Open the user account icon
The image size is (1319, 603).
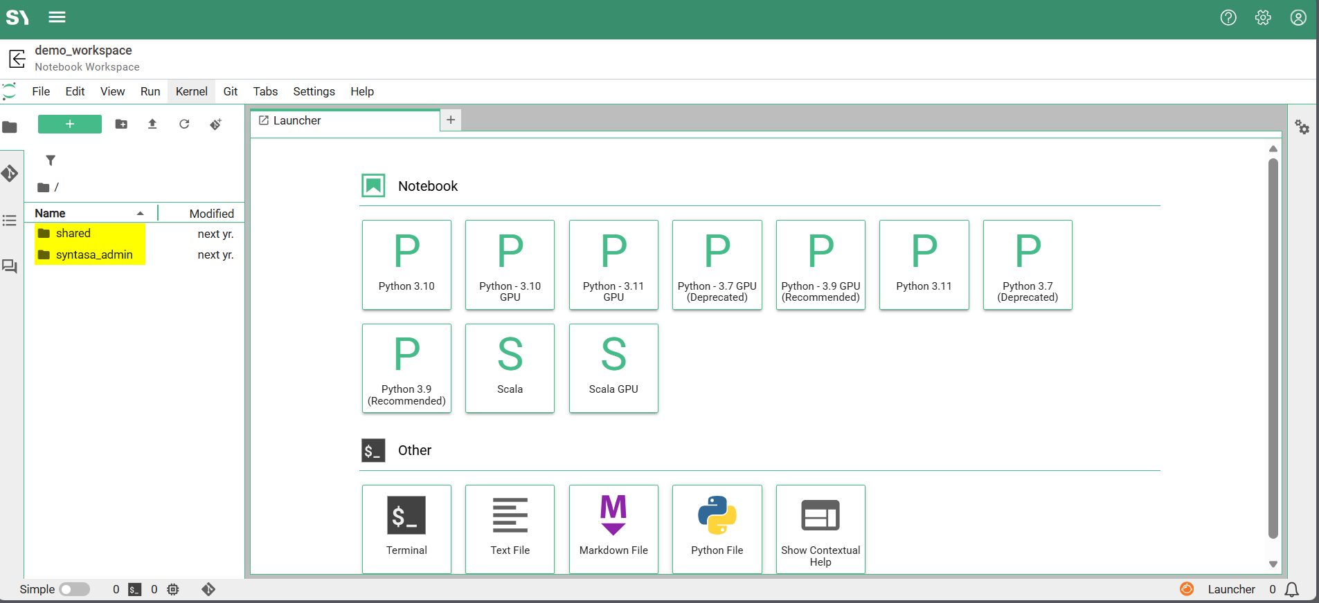click(1298, 18)
